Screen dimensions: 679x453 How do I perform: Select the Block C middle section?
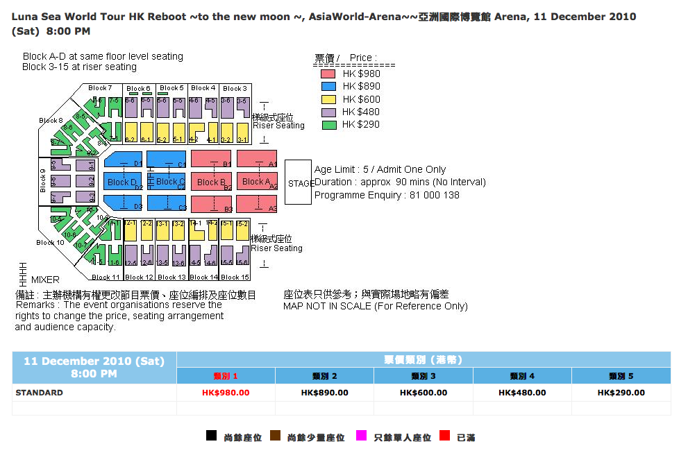click(x=167, y=181)
